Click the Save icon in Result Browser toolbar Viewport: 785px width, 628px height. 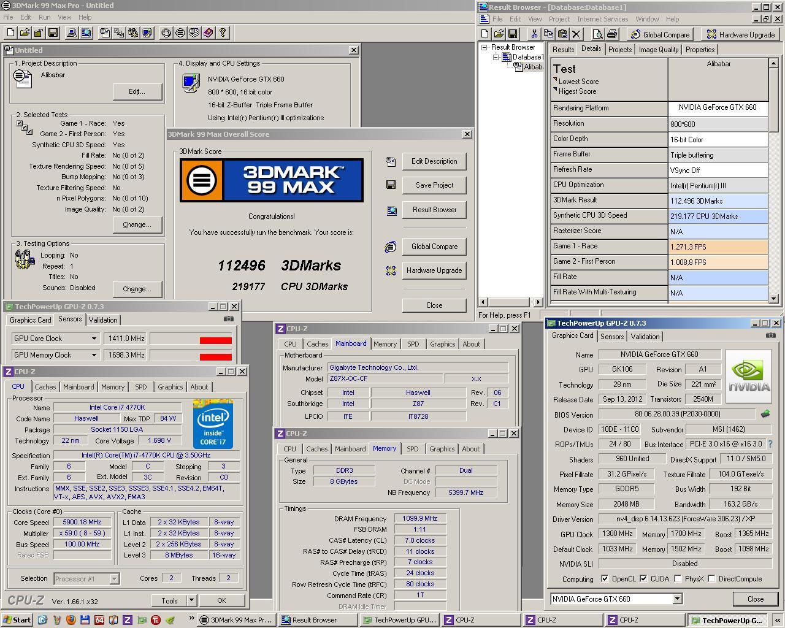[513, 34]
